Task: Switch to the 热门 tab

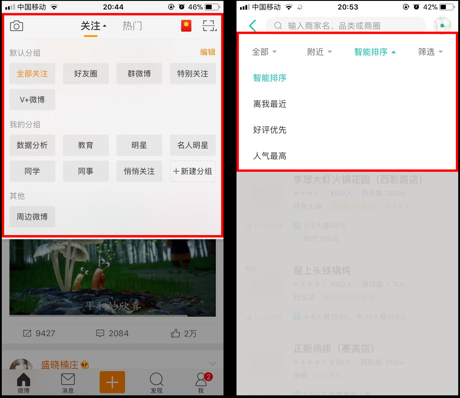Action: click(132, 26)
